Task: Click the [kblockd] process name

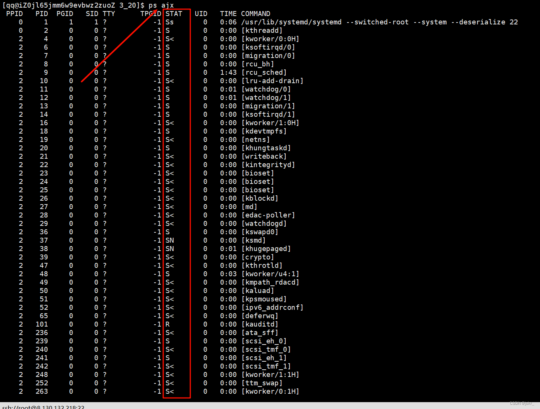Action: tap(260, 198)
